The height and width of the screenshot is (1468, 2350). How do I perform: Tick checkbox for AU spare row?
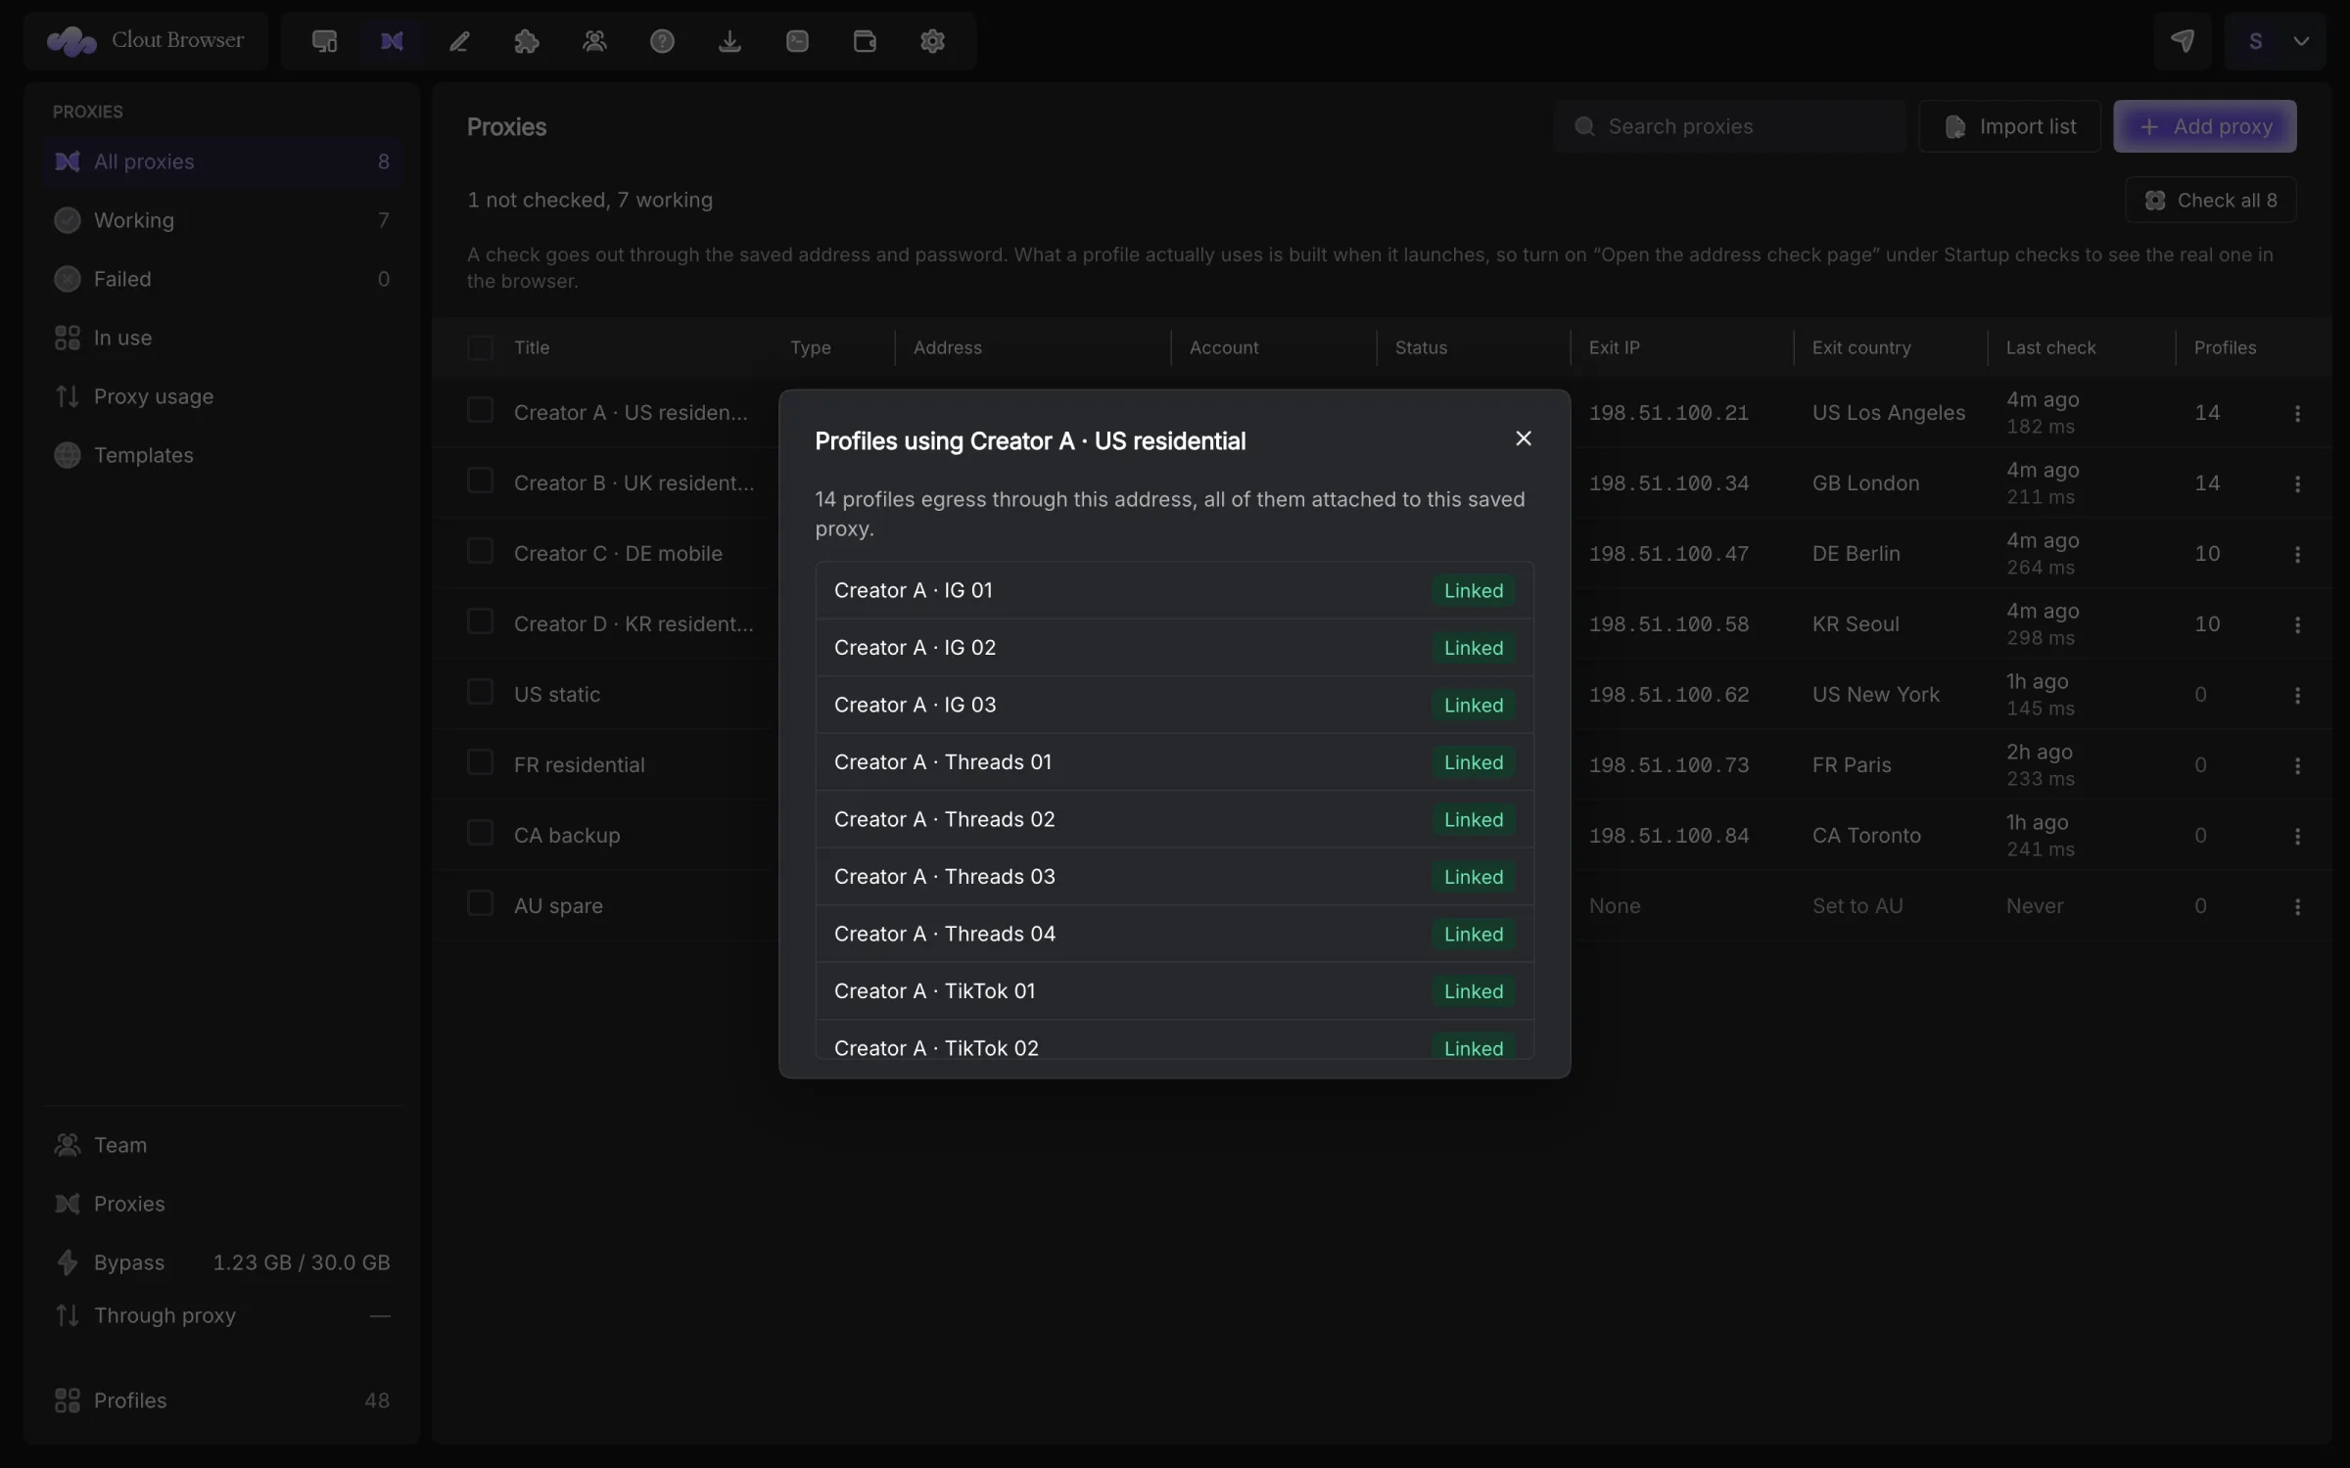point(480,903)
